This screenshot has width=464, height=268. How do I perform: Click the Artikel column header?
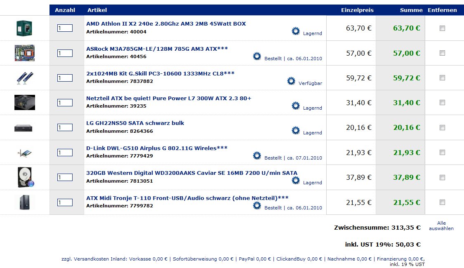[x=97, y=10]
